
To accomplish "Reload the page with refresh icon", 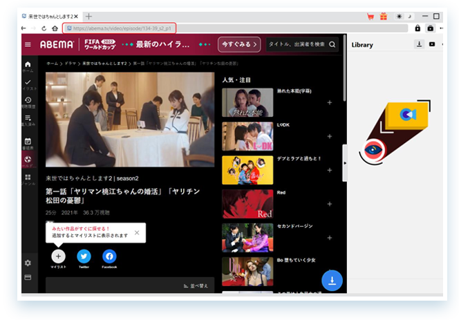I will click(x=44, y=28).
